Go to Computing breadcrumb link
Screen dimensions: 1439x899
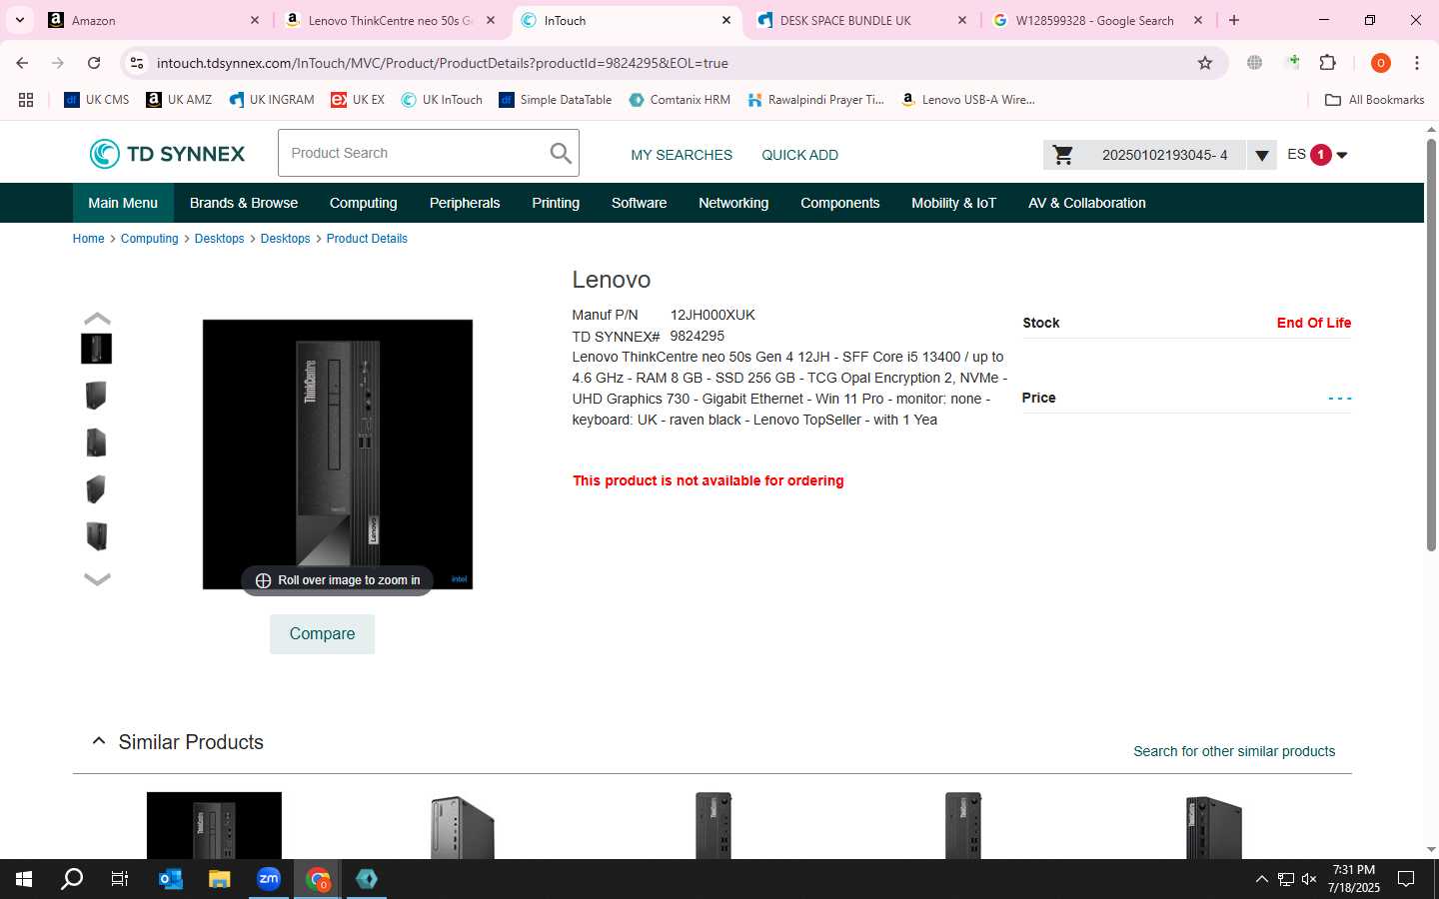tap(149, 239)
